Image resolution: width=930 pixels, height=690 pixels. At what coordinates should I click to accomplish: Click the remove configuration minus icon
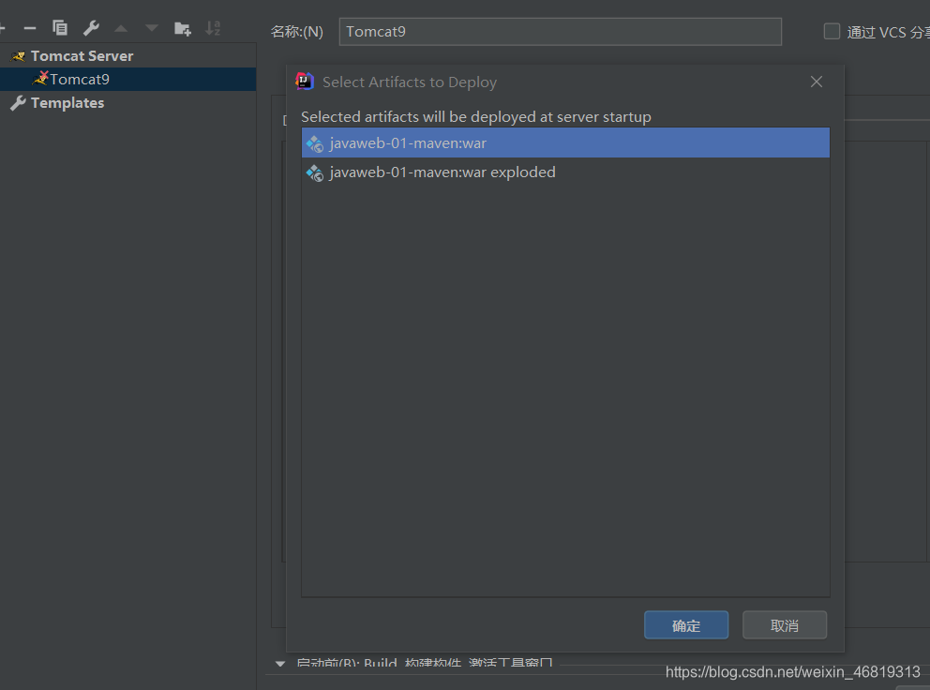[x=30, y=28]
